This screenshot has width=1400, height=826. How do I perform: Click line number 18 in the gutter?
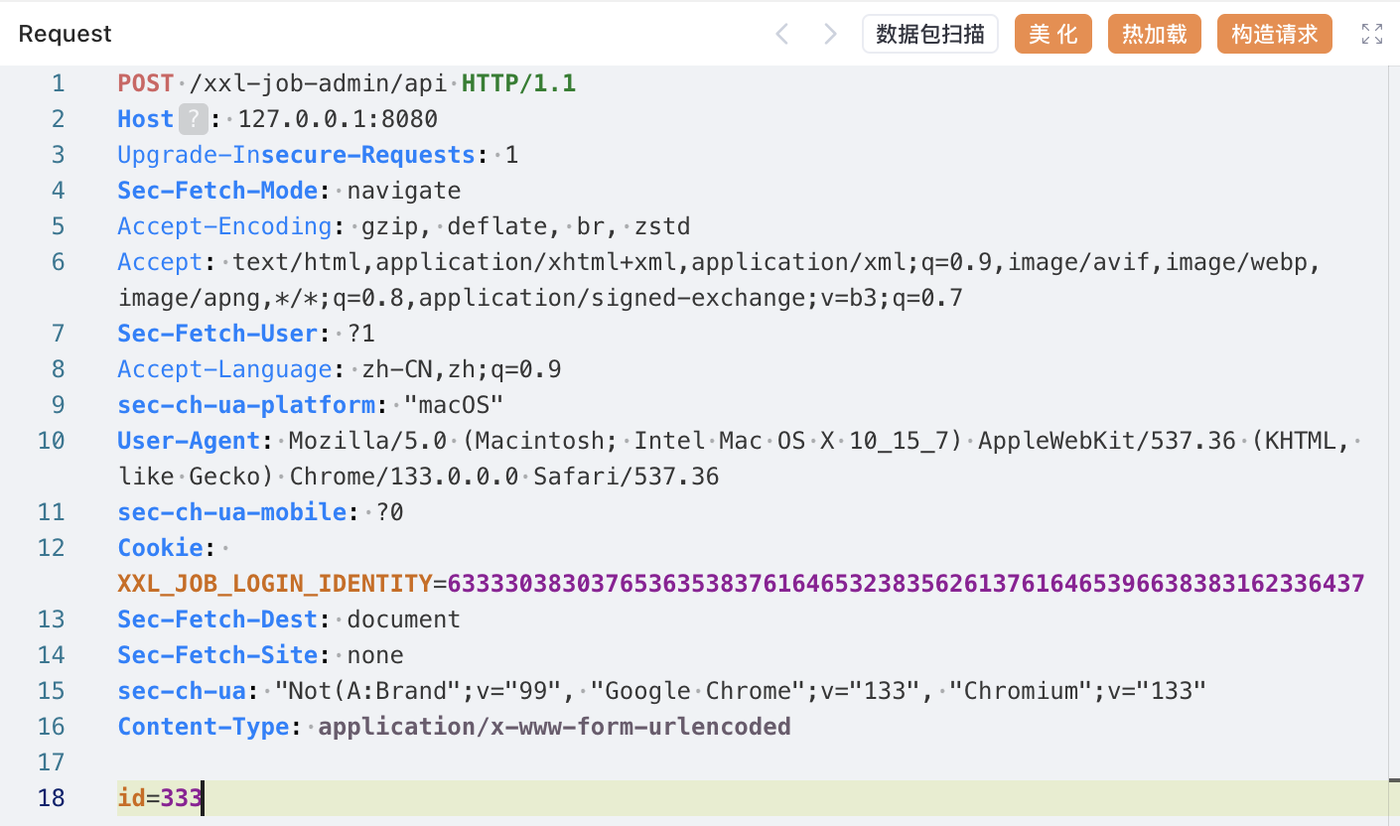[52, 798]
